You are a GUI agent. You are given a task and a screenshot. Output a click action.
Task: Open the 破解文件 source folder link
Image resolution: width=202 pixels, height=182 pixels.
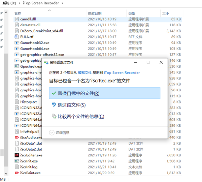coord(85,72)
